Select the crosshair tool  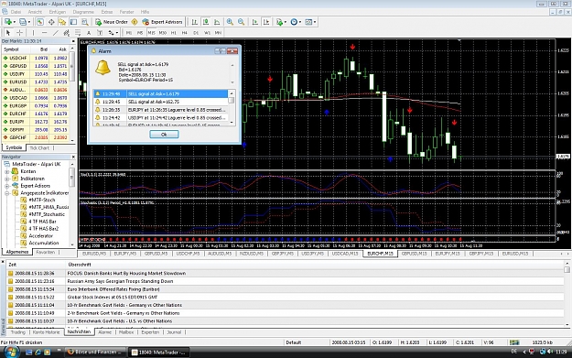click(19, 33)
